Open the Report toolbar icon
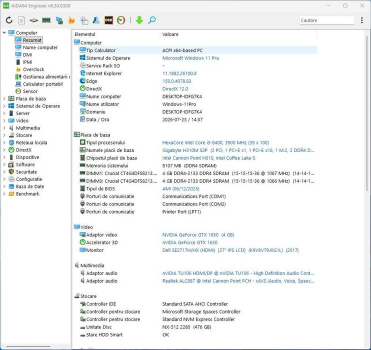Image resolution: width=371 pixels, height=350 pixels. [x=21, y=20]
